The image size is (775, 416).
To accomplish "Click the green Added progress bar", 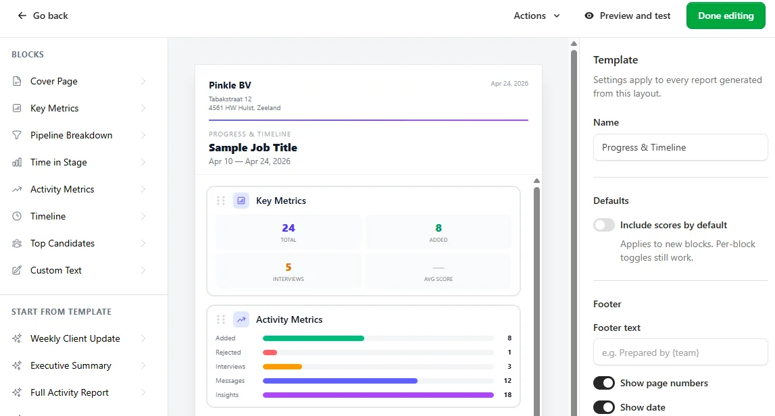I will point(314,338).
